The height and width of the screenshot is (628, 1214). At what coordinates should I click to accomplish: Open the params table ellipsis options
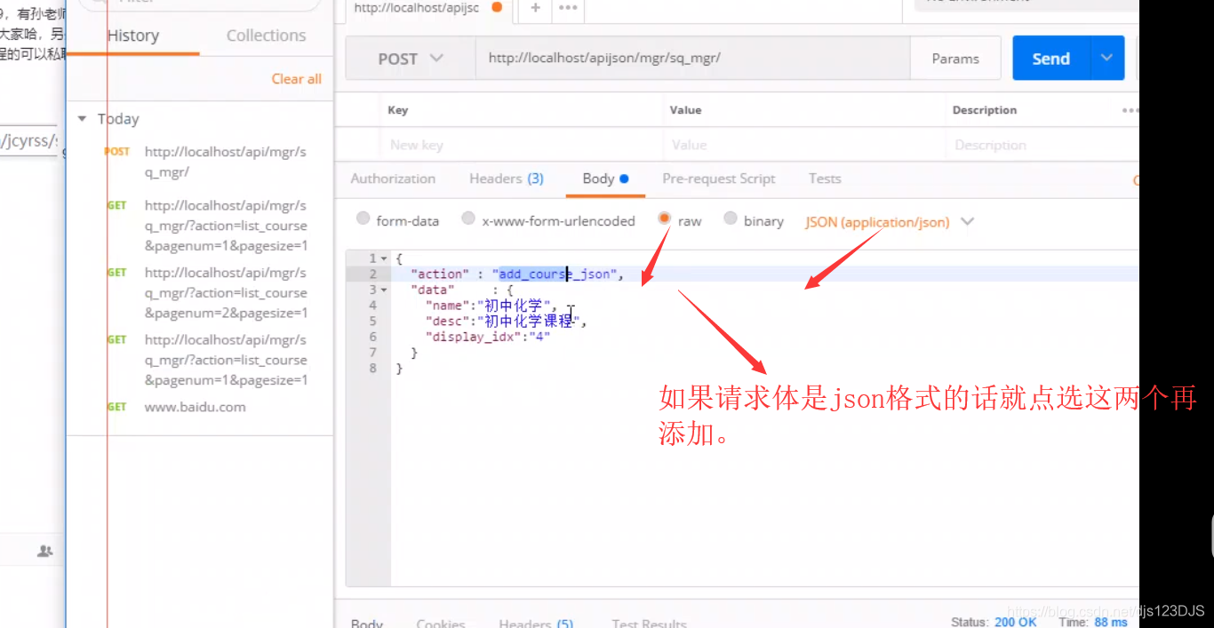tap(1130, 110)
